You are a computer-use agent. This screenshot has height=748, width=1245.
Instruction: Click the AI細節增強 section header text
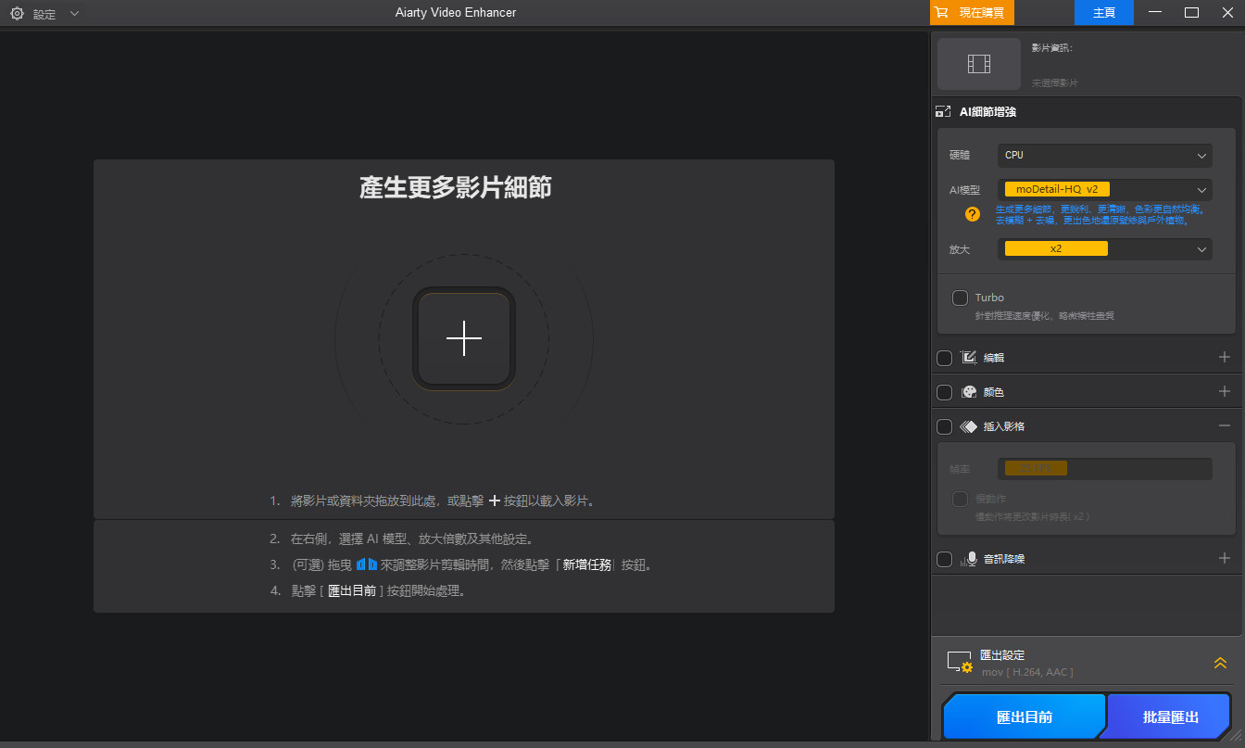tap(987, 112)
